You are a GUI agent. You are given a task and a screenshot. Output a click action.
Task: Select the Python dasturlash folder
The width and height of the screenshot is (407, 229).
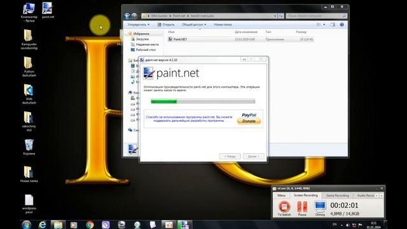click(x=29, y=67)
